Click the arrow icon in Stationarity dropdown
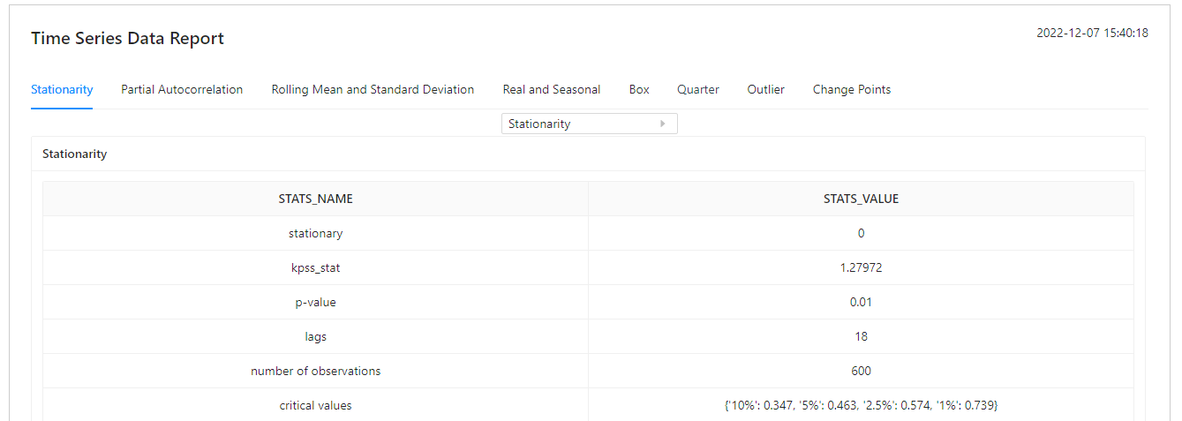This screenshot has height=421, width=1182. pyautogui.click(x=663, y=124)
